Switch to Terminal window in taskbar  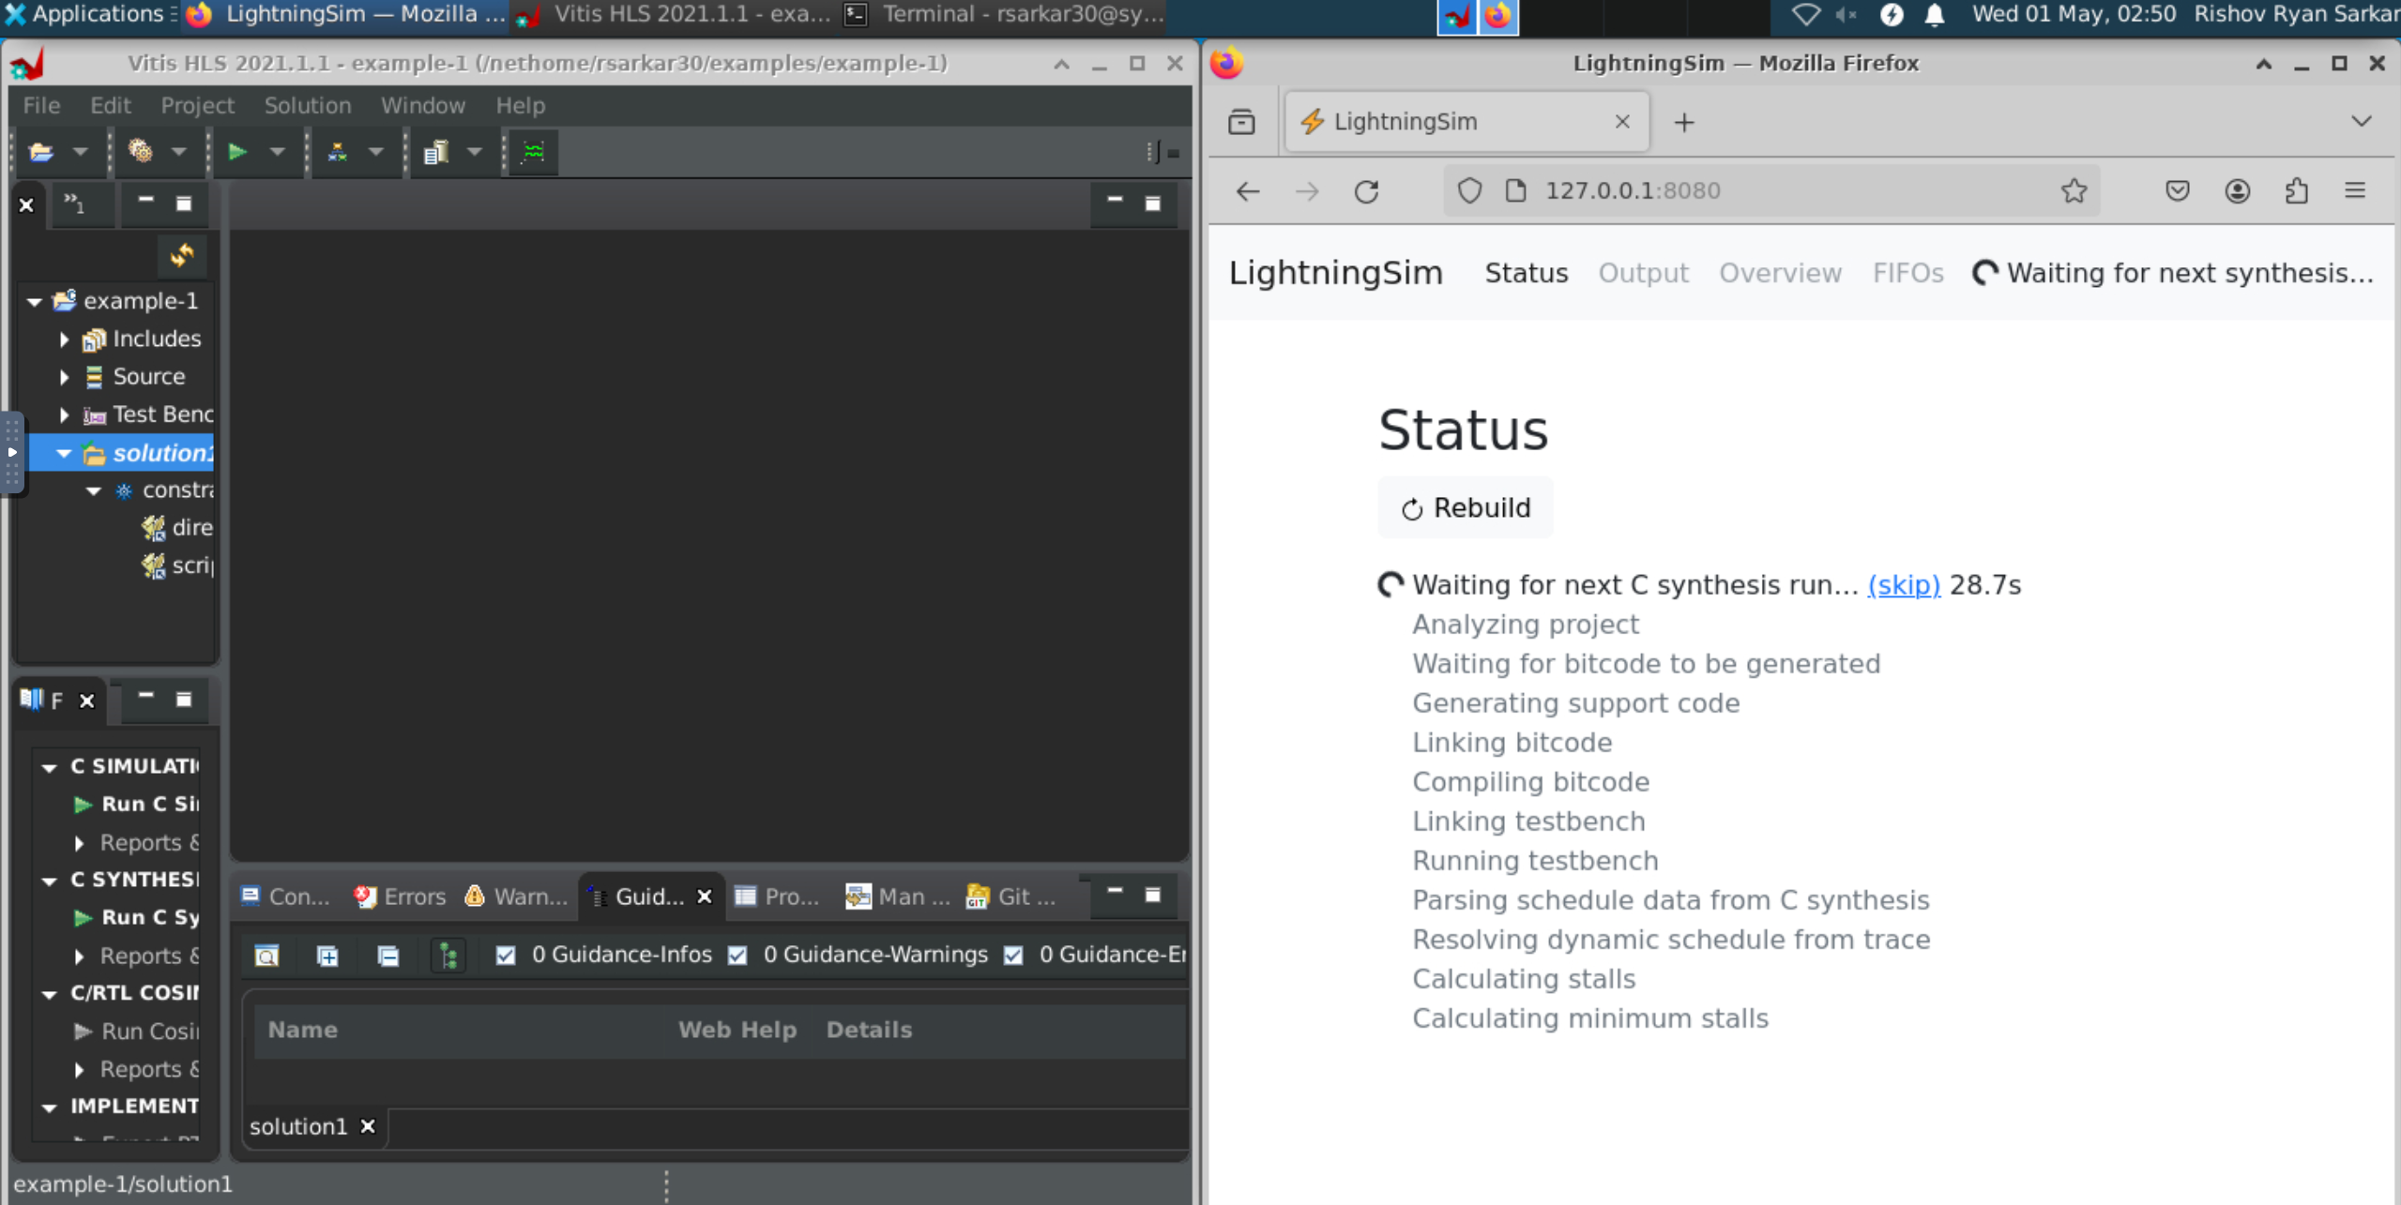click(1005, 14)
